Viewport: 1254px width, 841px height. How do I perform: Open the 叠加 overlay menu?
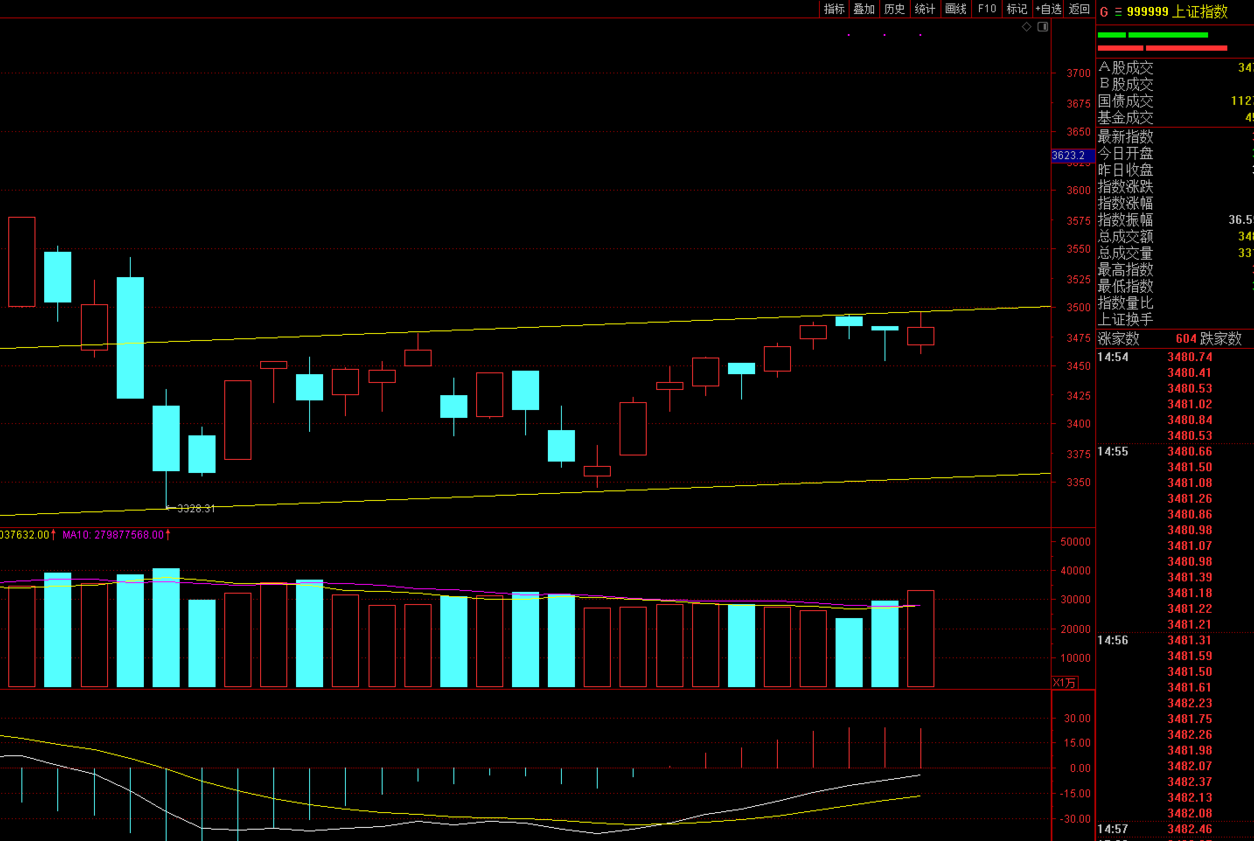[x=864, y=9]
